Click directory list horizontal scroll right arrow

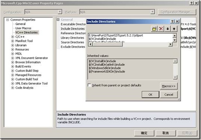[170, 44]
